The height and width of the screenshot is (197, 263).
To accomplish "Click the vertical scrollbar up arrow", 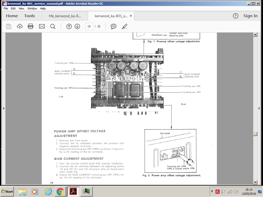I will pos(255,35).
